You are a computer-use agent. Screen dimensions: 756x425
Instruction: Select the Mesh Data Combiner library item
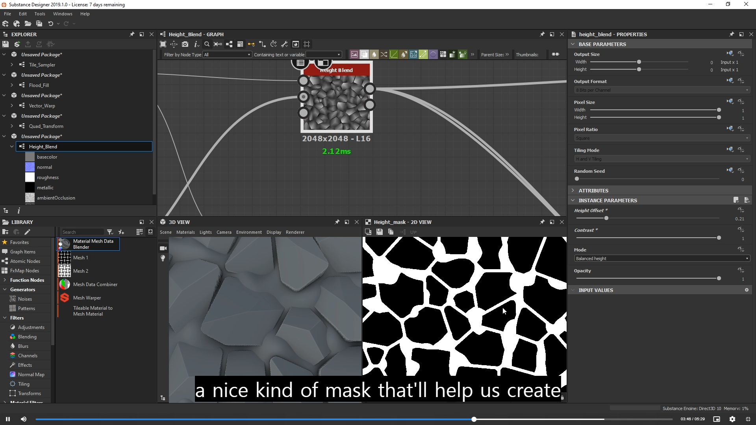[95, 285]
